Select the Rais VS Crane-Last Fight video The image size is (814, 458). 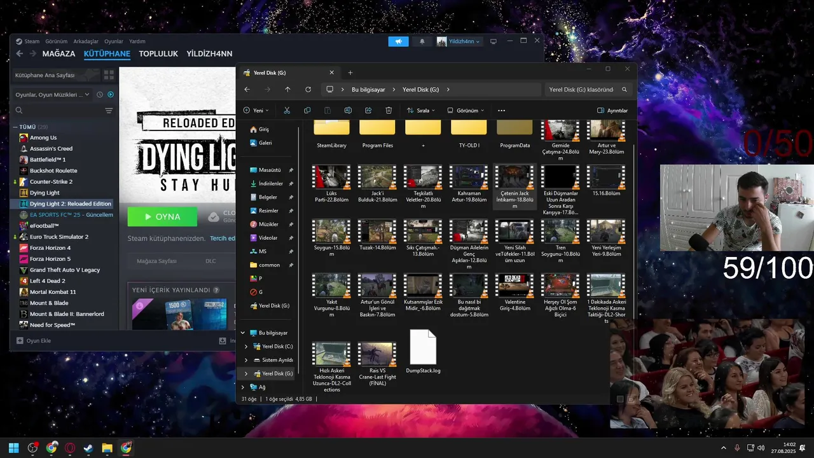377,363
